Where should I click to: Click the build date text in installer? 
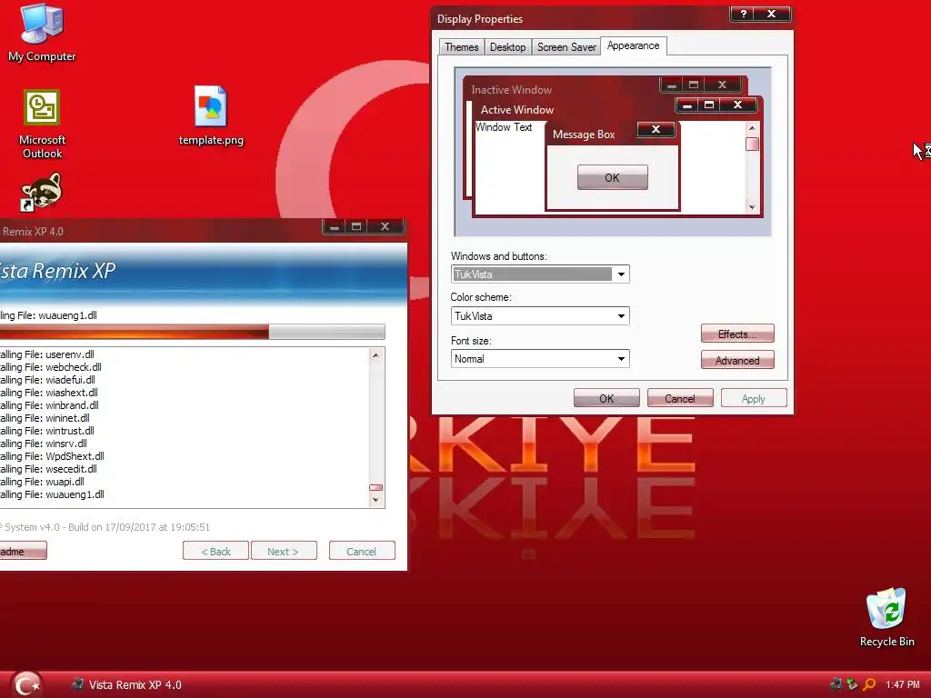105,527
